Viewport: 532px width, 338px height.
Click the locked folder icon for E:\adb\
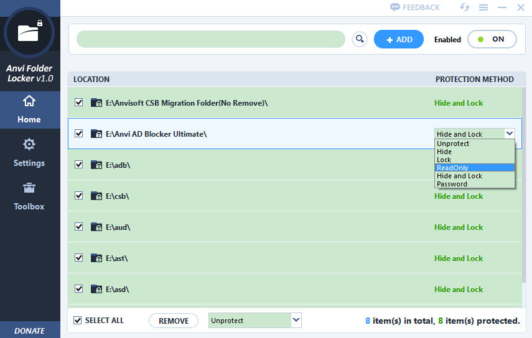point(96,165)
